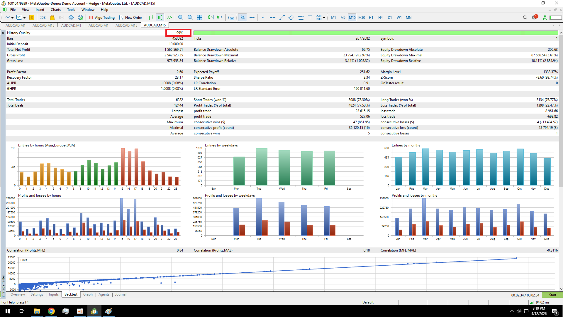
Task: Click the Zoom In magnifier icon
Action: point(181,18)
